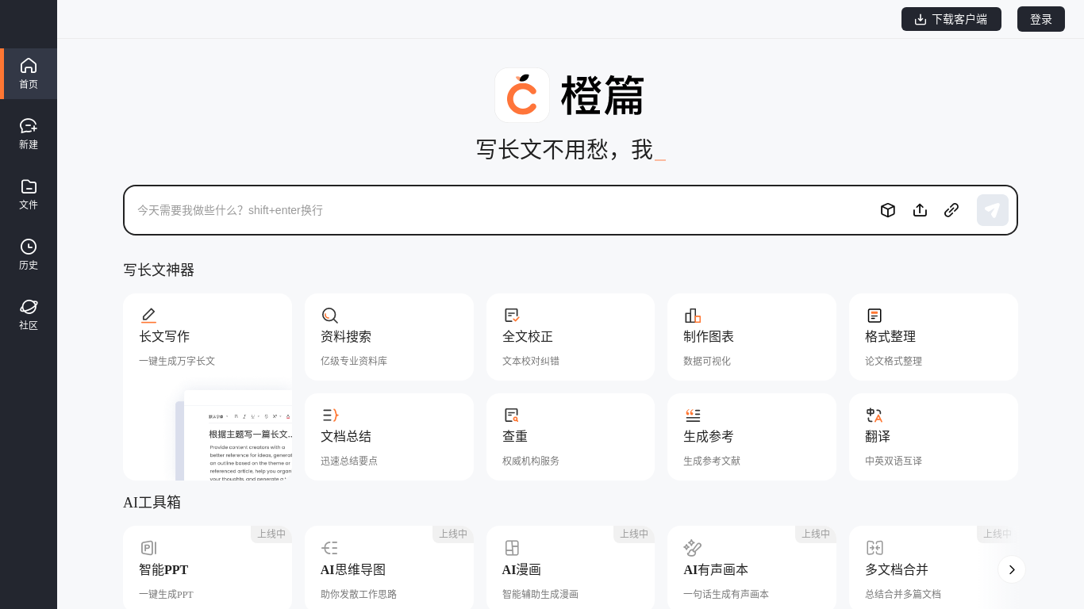1084x609 pixels.
Task: Click the 多文档合并 icon
Action: (x=875, y=548)
